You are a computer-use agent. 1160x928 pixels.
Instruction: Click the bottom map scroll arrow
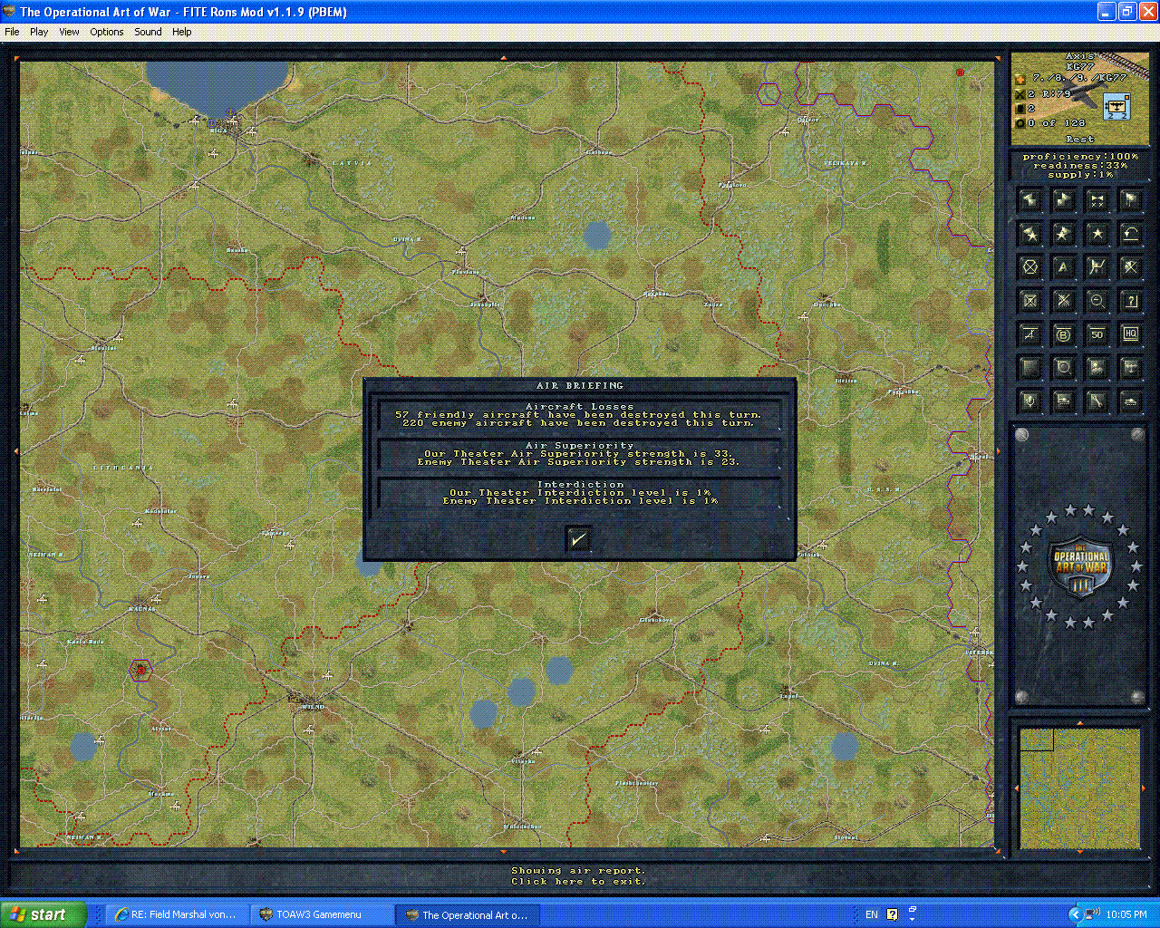tap(504, 852)
